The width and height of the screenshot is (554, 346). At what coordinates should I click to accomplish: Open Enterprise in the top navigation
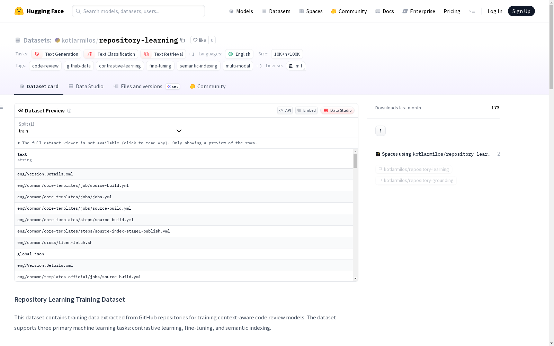point(419,11)
